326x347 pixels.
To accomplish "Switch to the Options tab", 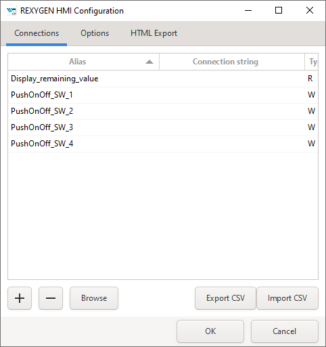I will pyautogui.click(x=95, y=33).
